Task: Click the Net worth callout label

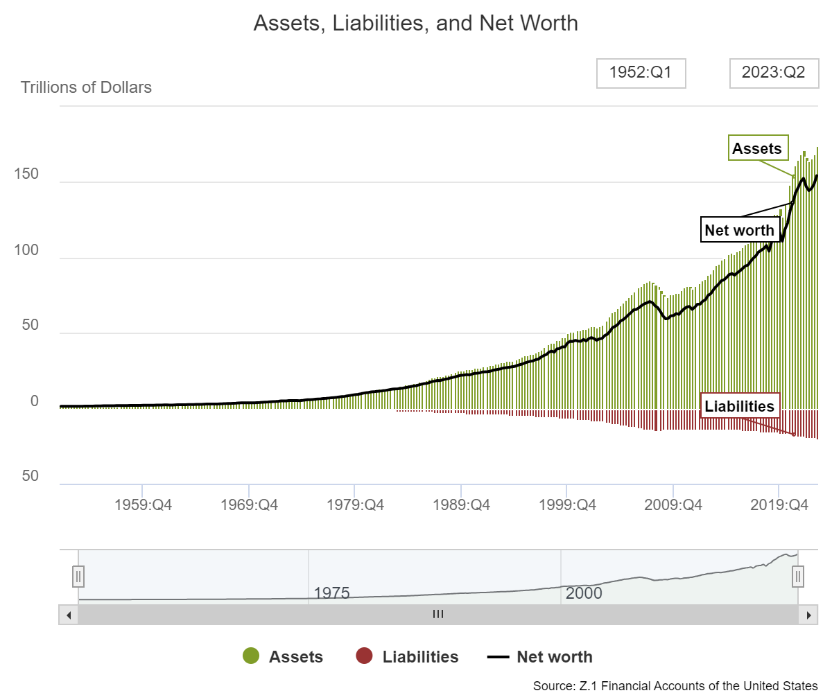Action: [x=739, y=230]
